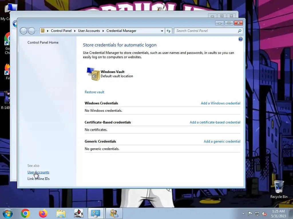Click Add a generic credential
The width and height of the screenshot is (293, 219).
pyautogui.click(x=222, y=141)
